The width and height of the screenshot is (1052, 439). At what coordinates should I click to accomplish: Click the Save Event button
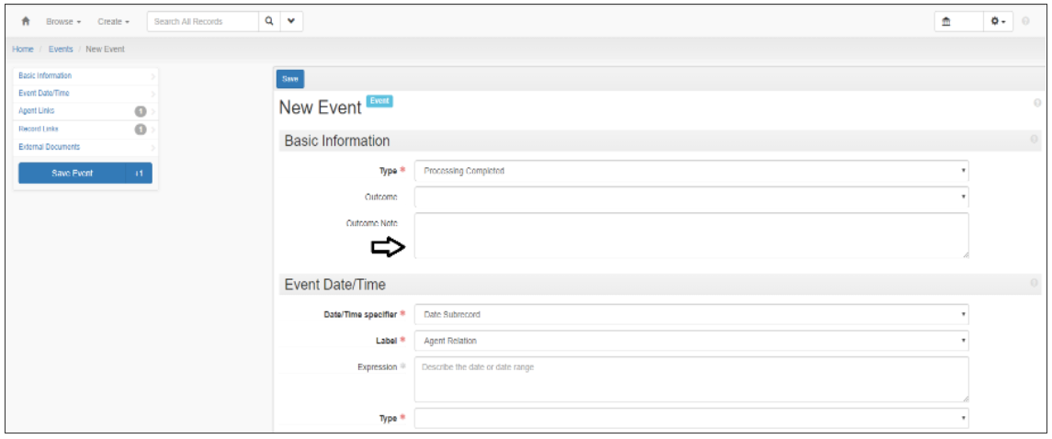tap(72, 173)
